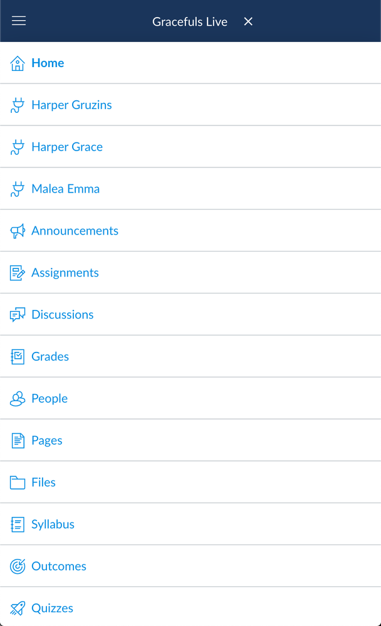Screen dimensions: 381x626
Task: Click the Announcements megaphone icon
Action: [x=17, y=230]
